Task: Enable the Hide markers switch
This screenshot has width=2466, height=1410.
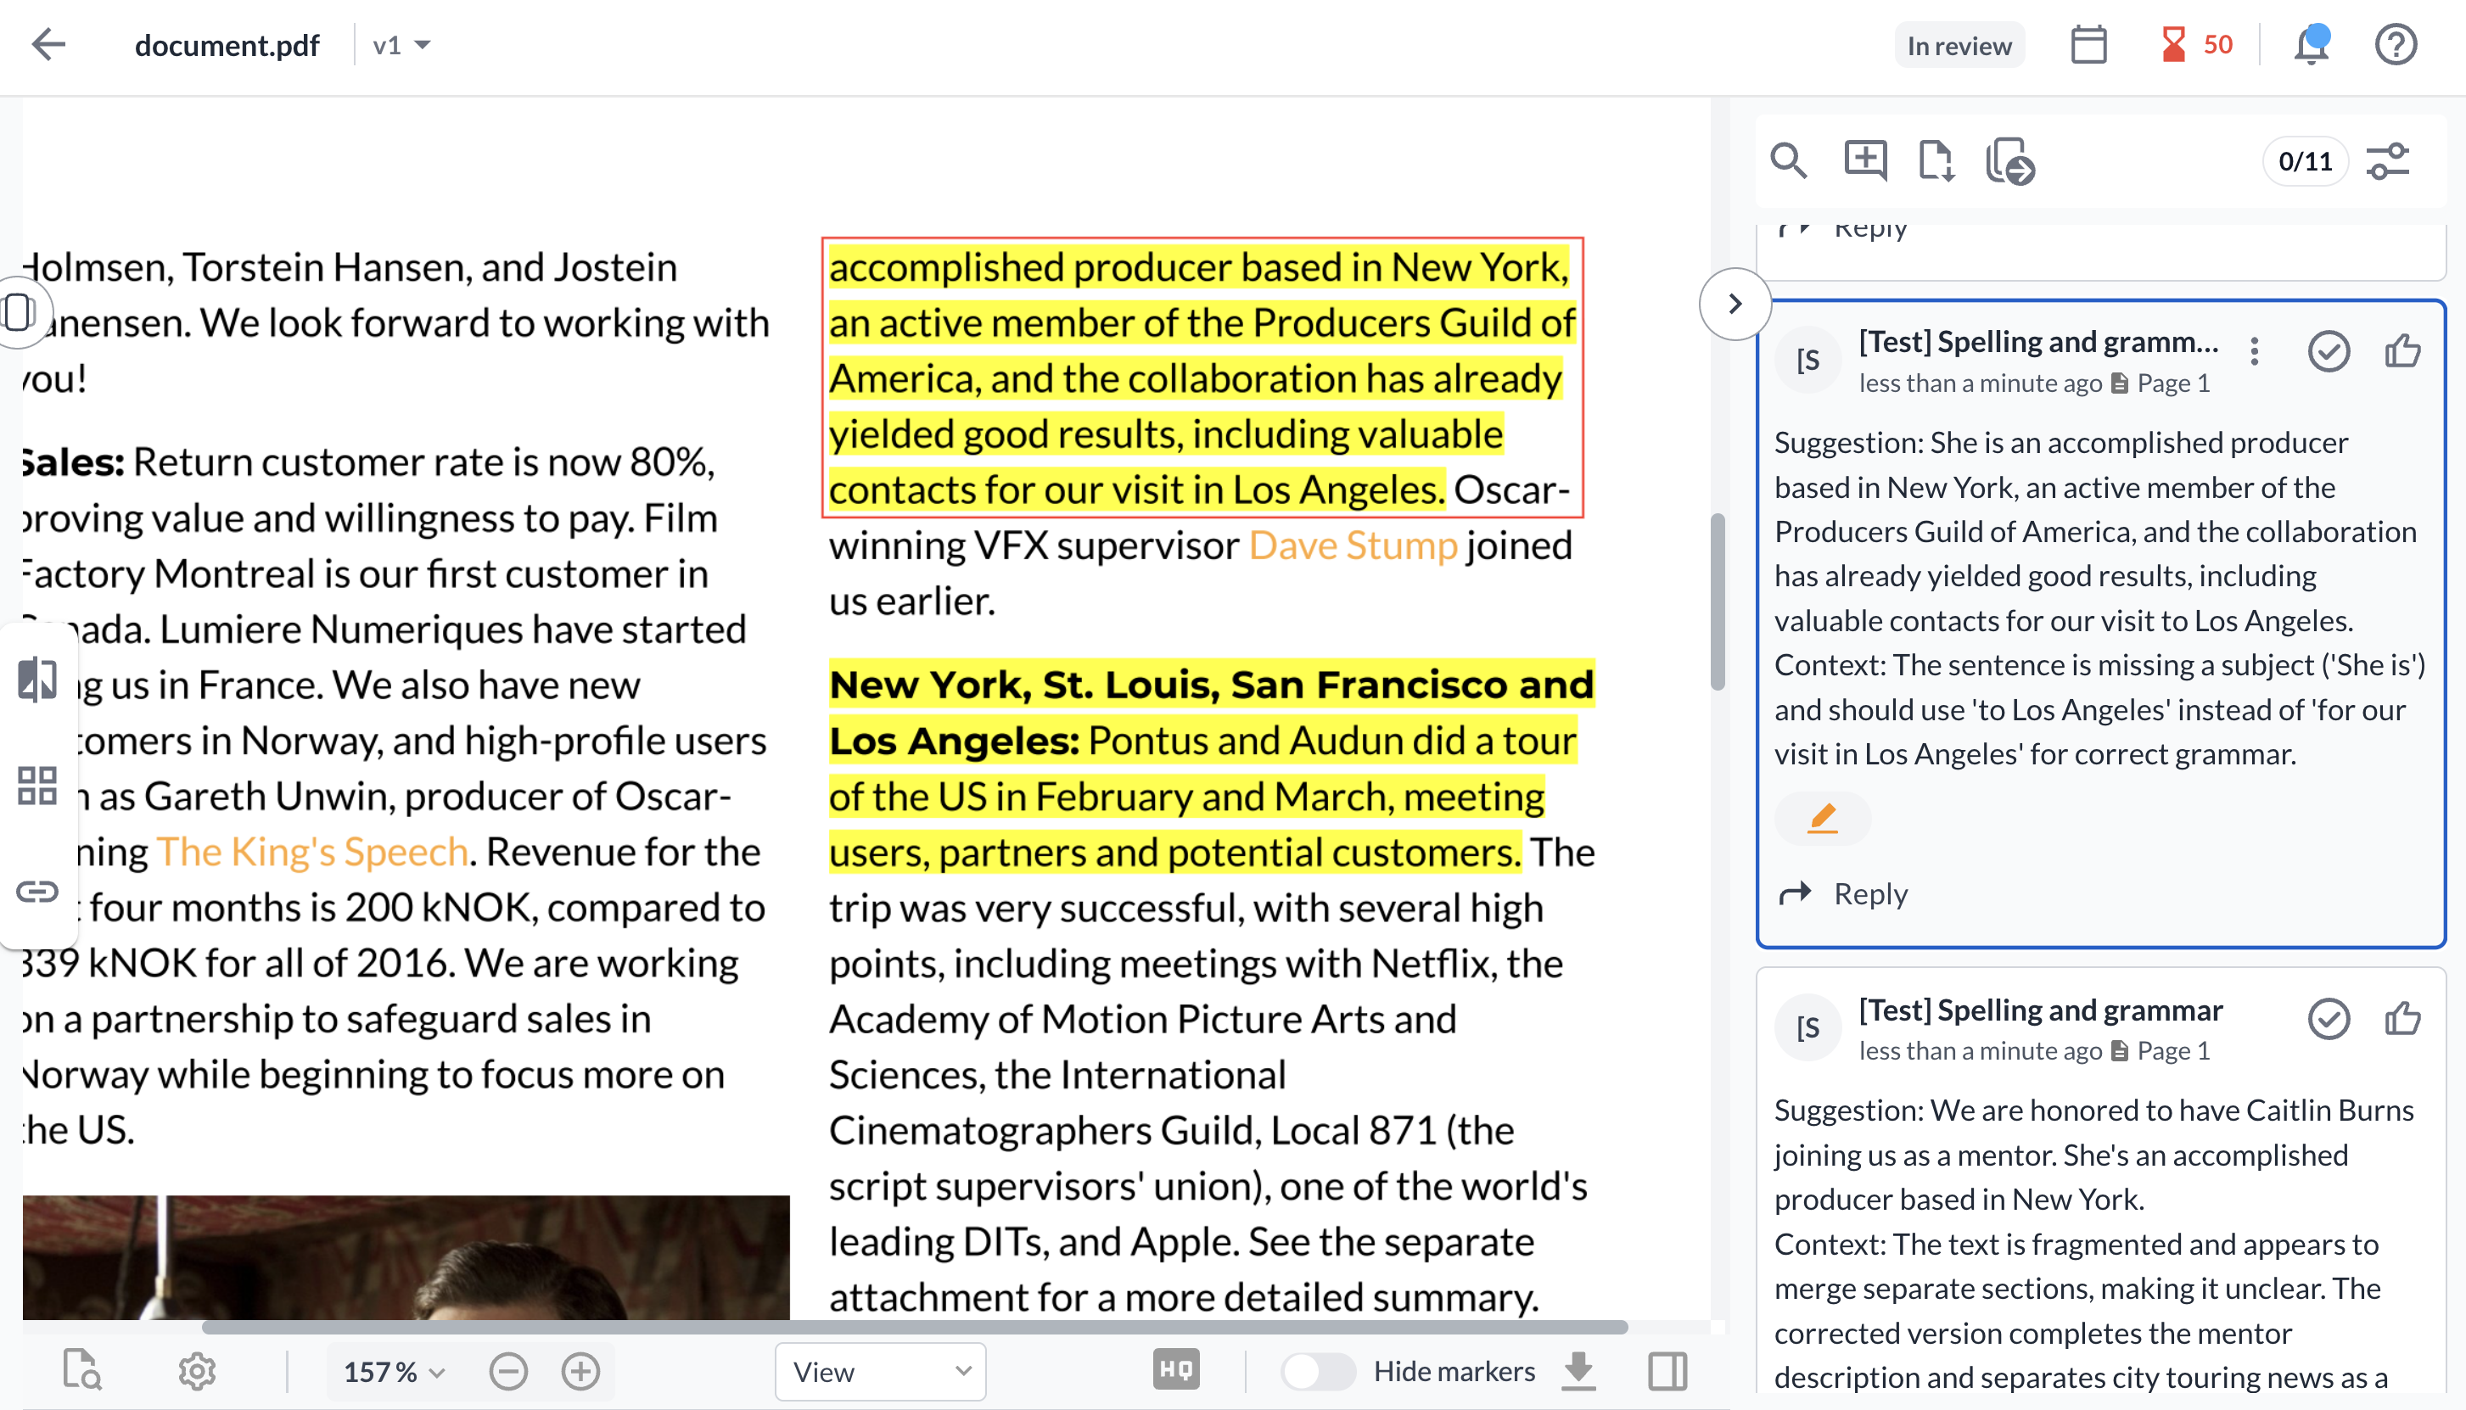Action: 1318,1370
